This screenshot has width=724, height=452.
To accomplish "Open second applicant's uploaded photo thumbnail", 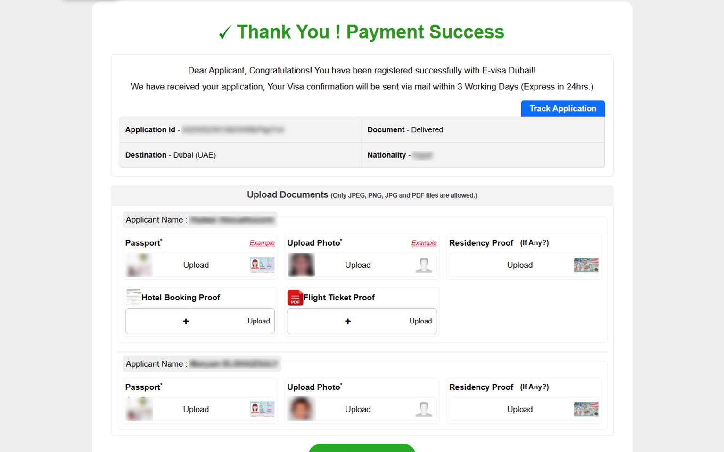I will pyautogui.click(x=301, y=409).
